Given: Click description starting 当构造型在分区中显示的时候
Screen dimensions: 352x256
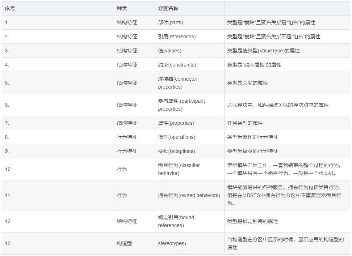Looking at the screenshot, I should point(287,243).
